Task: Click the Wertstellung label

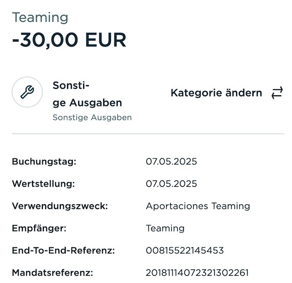Action: point(43,184)
